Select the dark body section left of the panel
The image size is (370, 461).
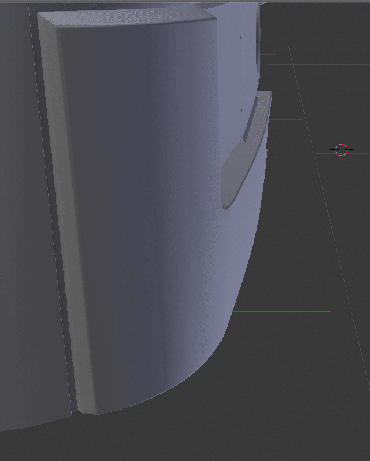click(x=23, y=231)
